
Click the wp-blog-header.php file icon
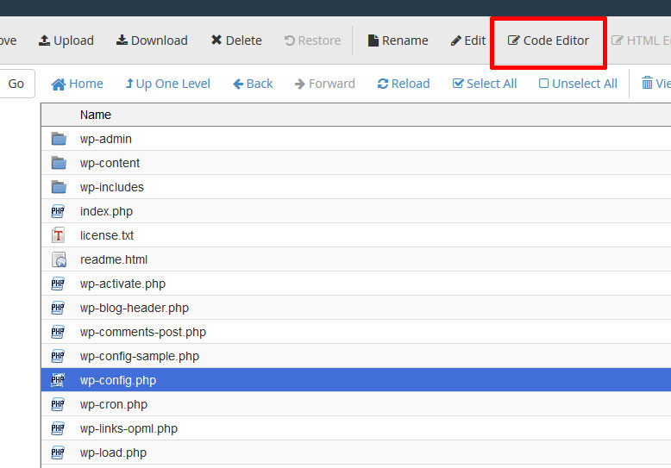click(58, 308)
